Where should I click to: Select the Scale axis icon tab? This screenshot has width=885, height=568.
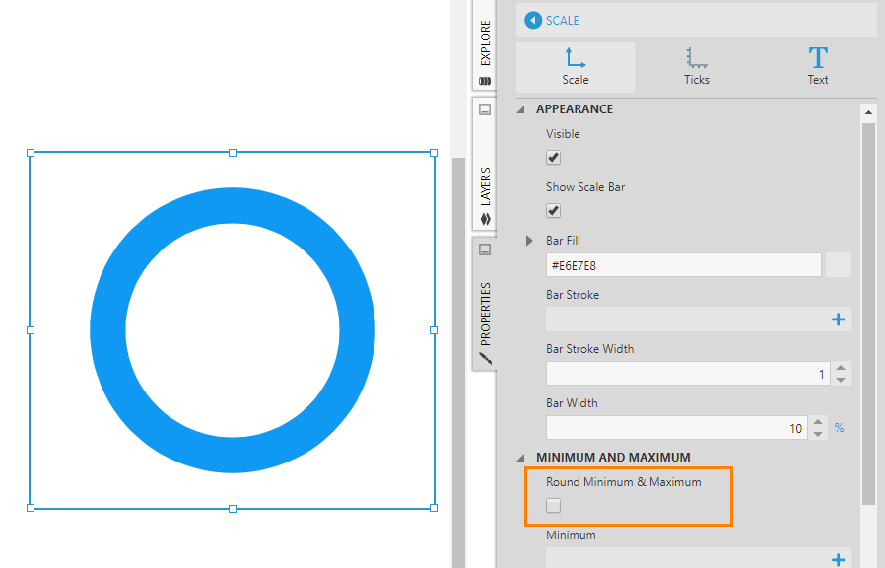click(576, 66)
